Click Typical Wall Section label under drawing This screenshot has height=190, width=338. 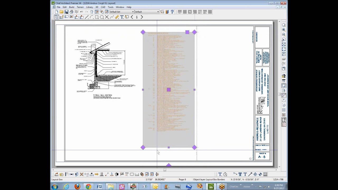102,95
